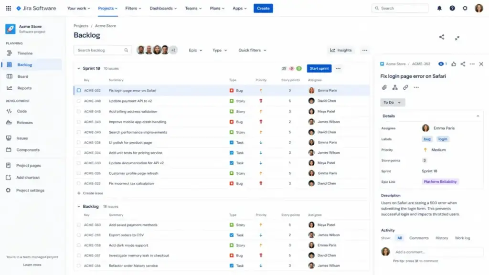Open the settings gear in top bar
489x275 pixels.
click(465, 9)
